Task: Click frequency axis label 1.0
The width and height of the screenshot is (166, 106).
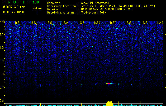Action: point(2,48)
